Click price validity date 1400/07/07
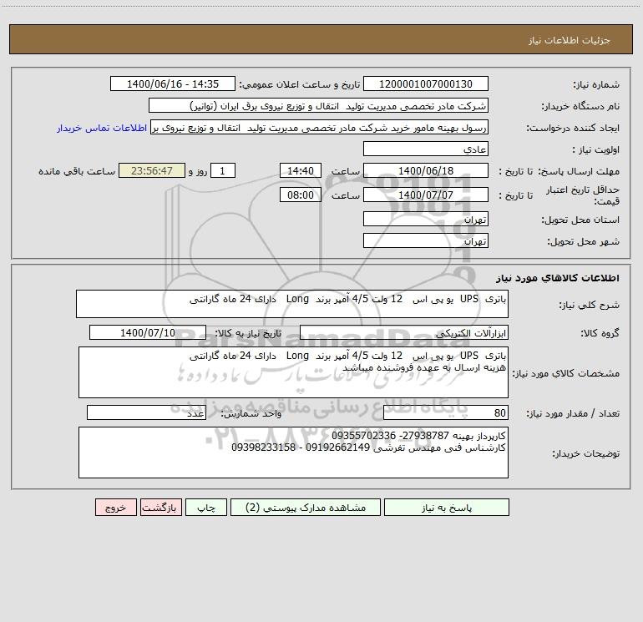Screen dimensions: 643x622 point(426,195)
